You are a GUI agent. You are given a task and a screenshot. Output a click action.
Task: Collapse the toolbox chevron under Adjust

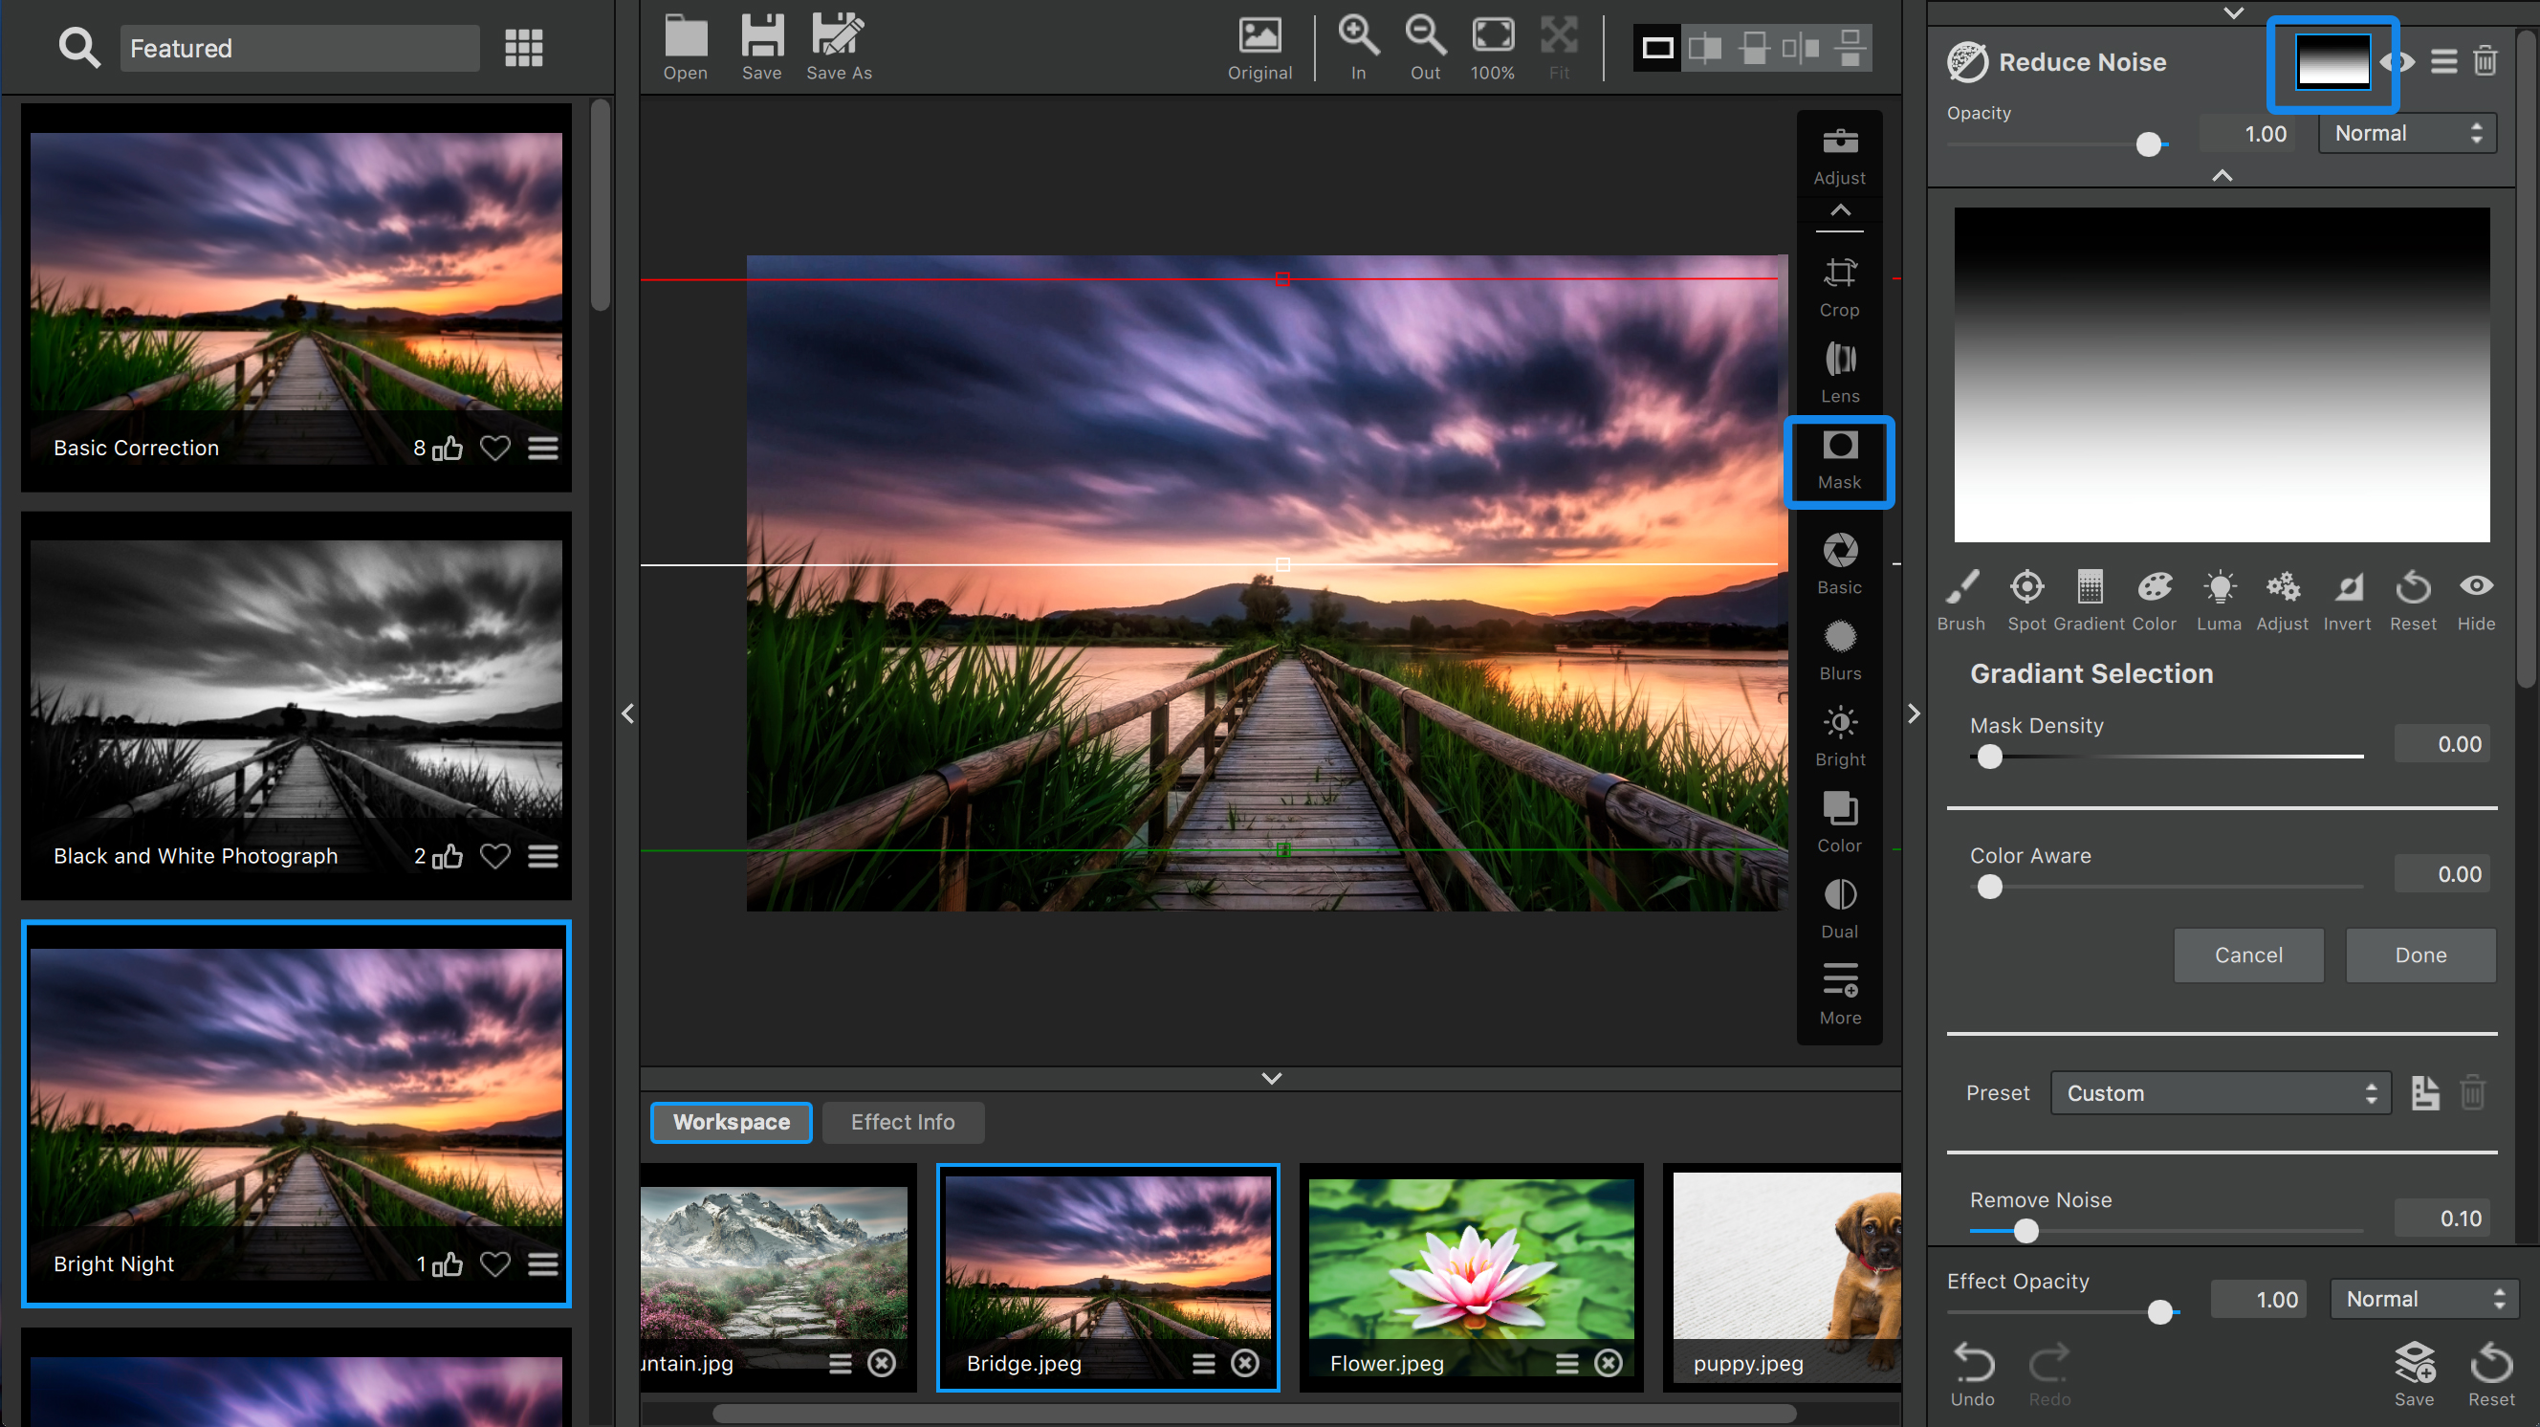(x=1840, y=210)
